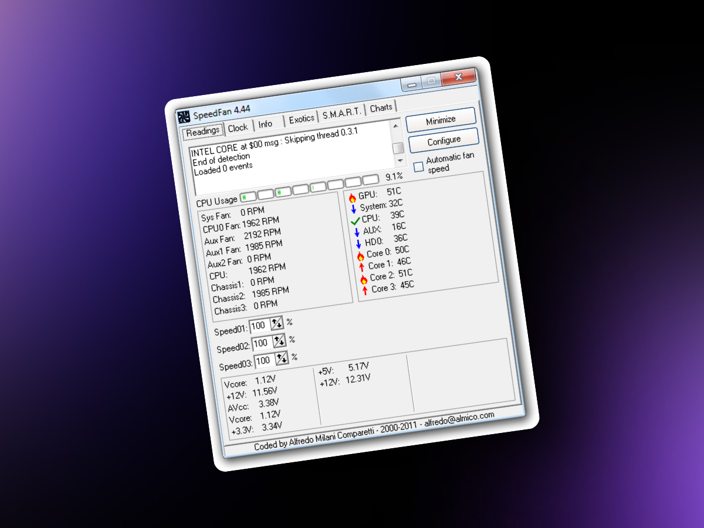Viewport: 704px width, 528px height.
Task: Click the Speed02 percentage input field
Action: [262, 343]
